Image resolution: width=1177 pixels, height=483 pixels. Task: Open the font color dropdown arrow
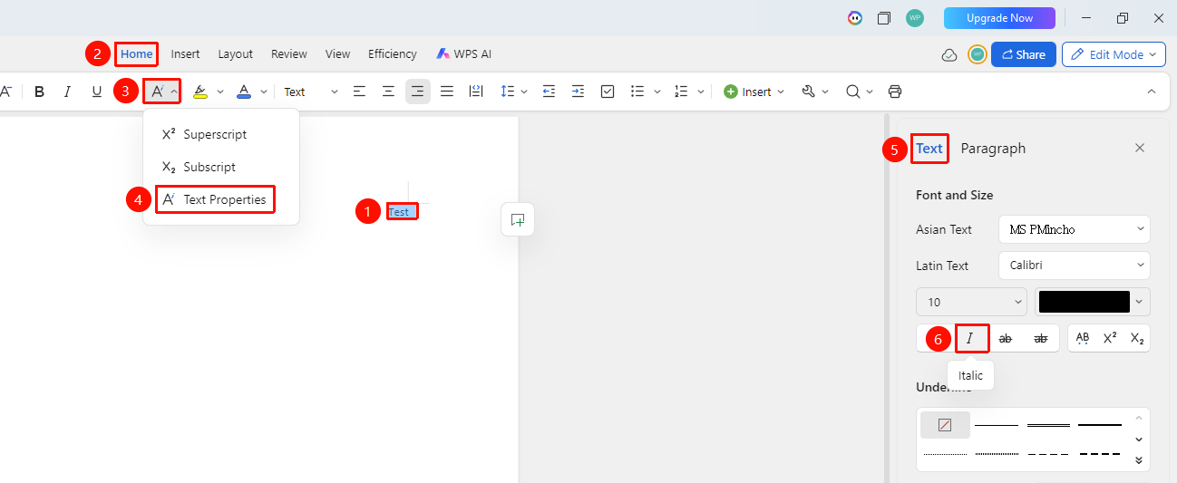(264, 92)
